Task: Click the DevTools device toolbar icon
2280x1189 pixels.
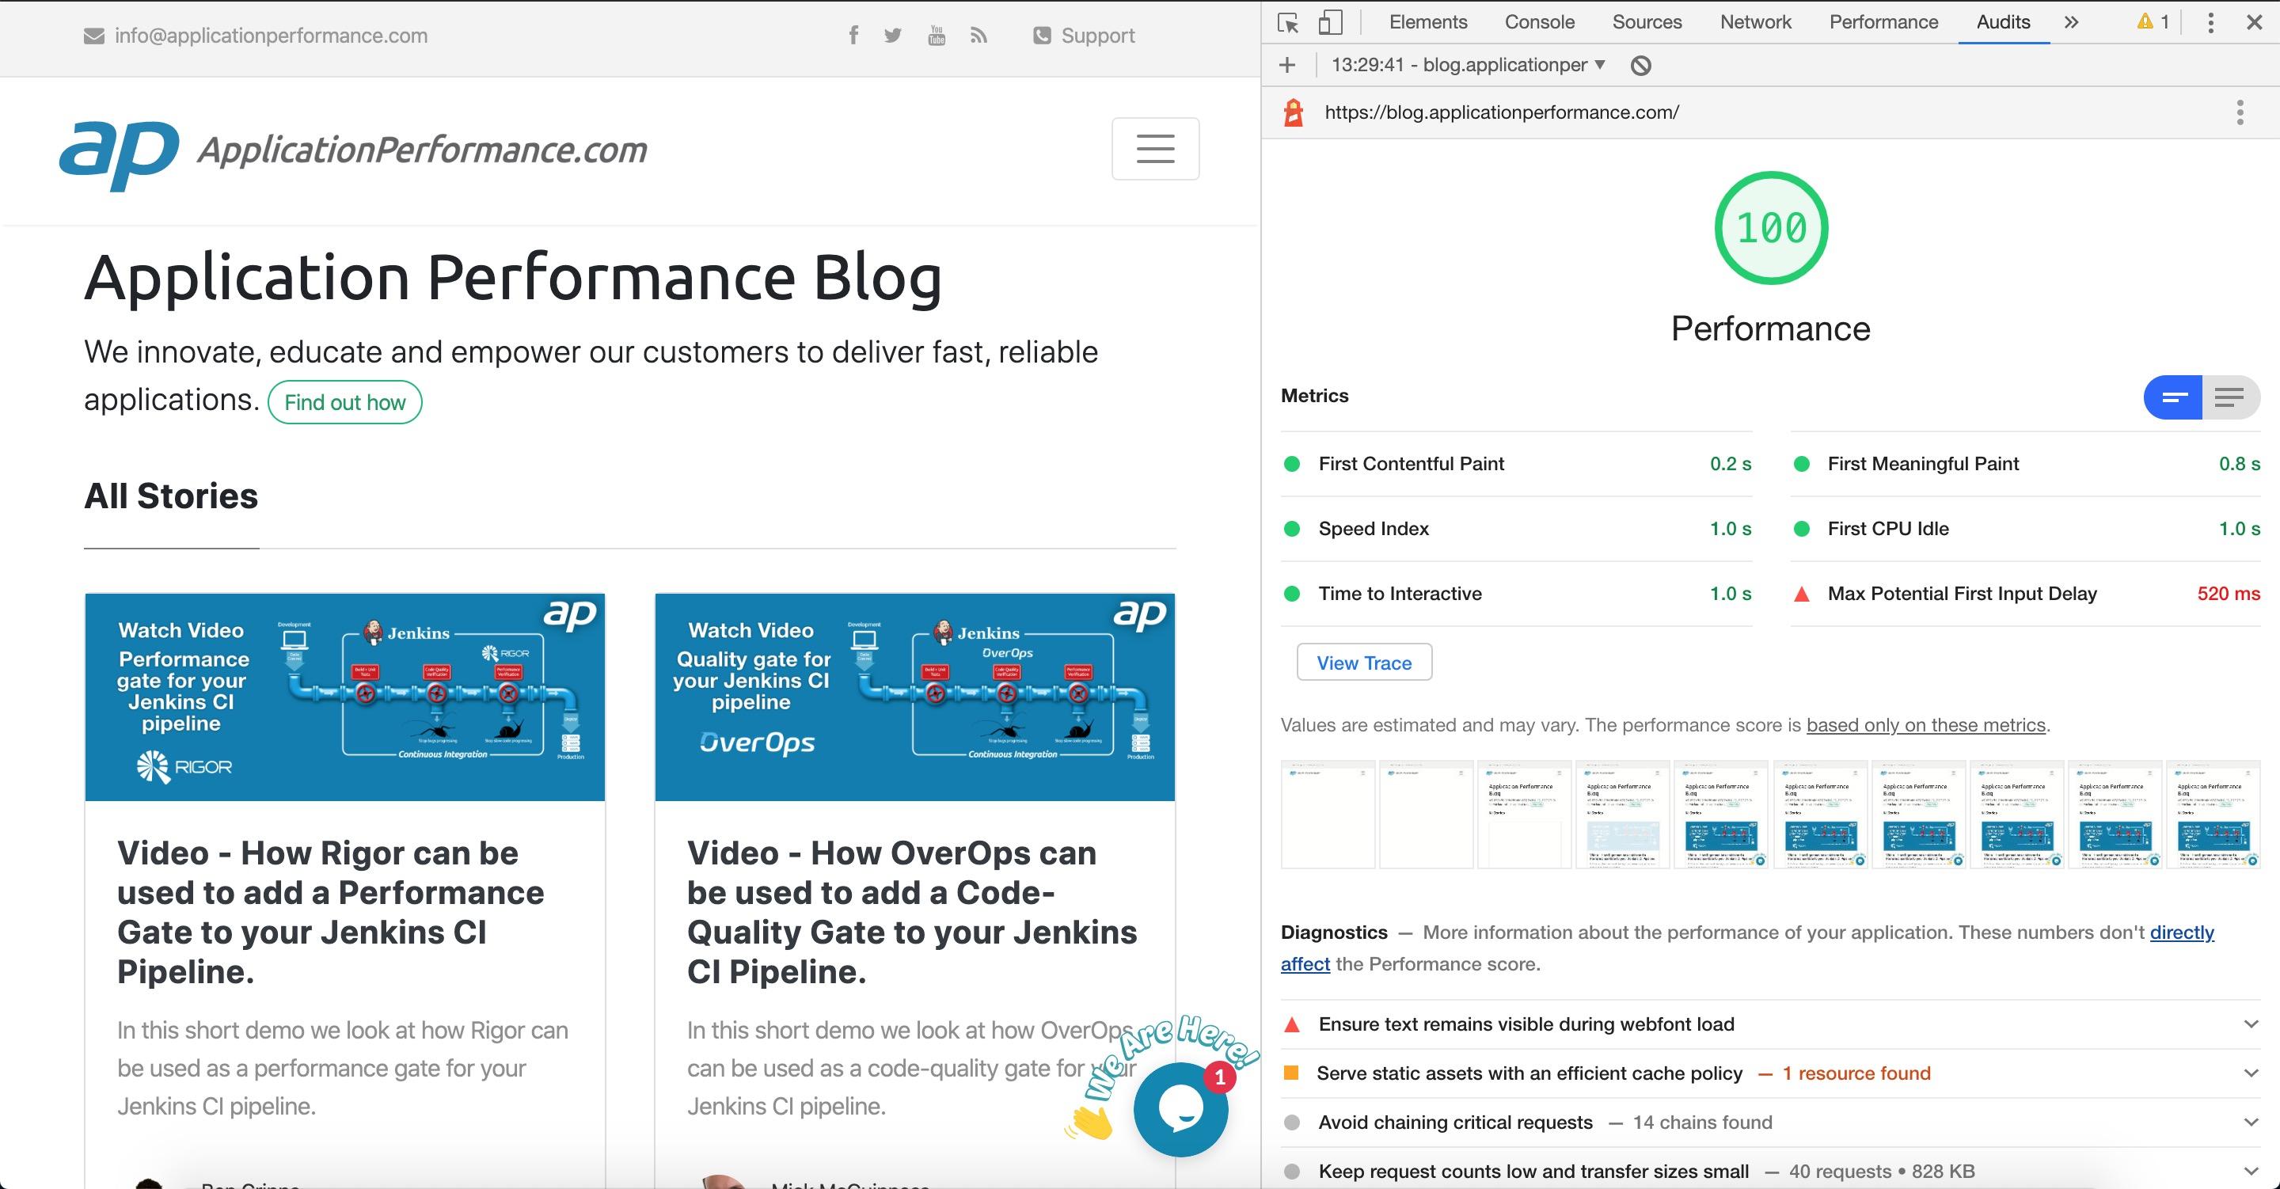Action: click(1328, 21)
